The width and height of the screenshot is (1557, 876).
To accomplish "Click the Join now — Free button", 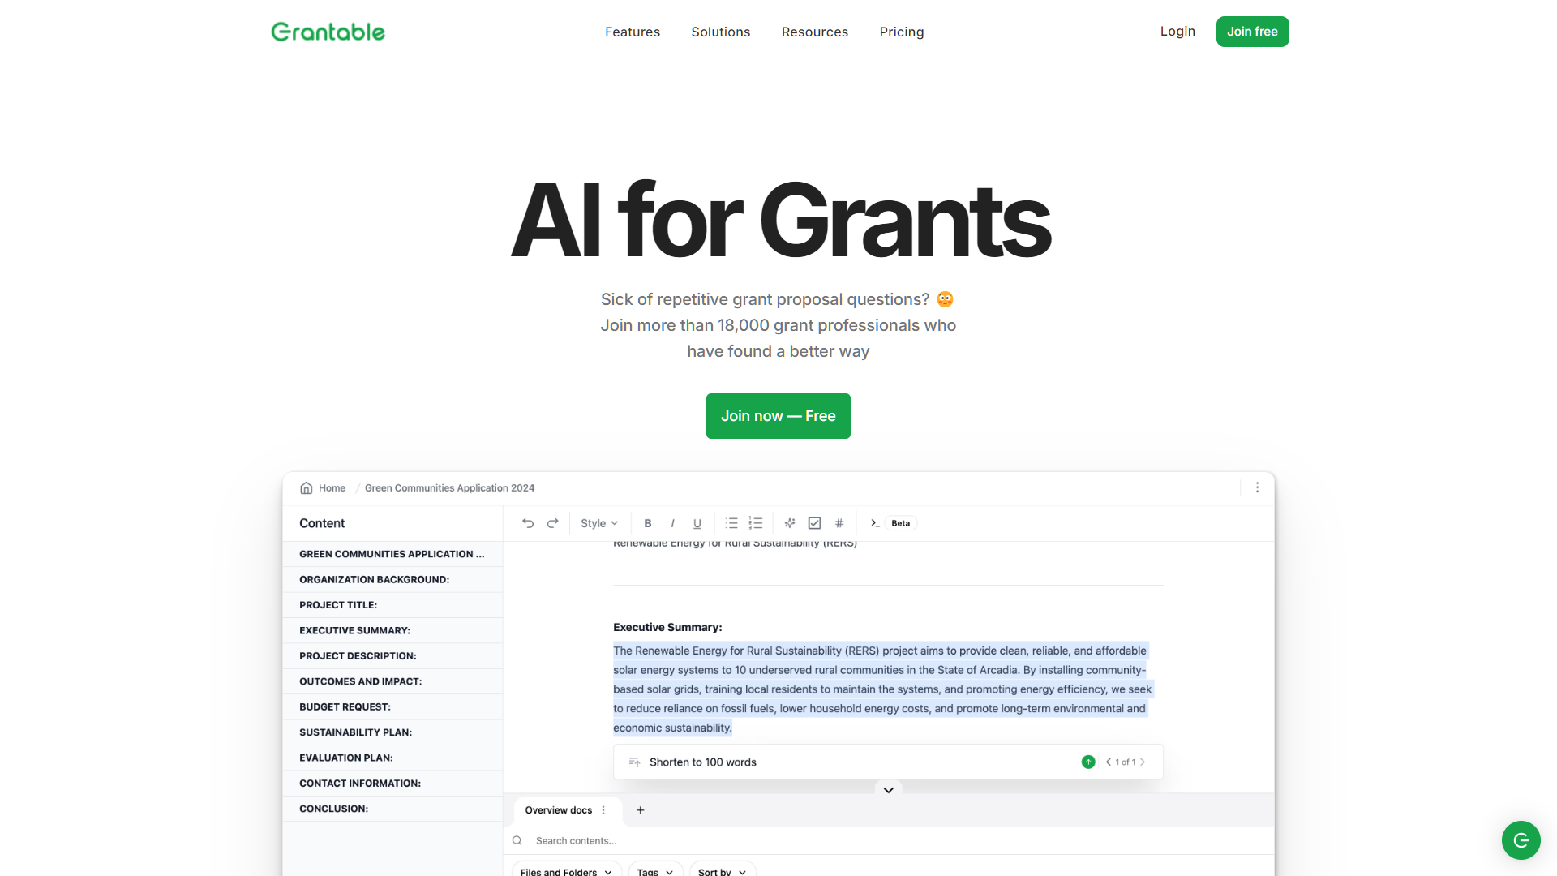I will 778,415.
